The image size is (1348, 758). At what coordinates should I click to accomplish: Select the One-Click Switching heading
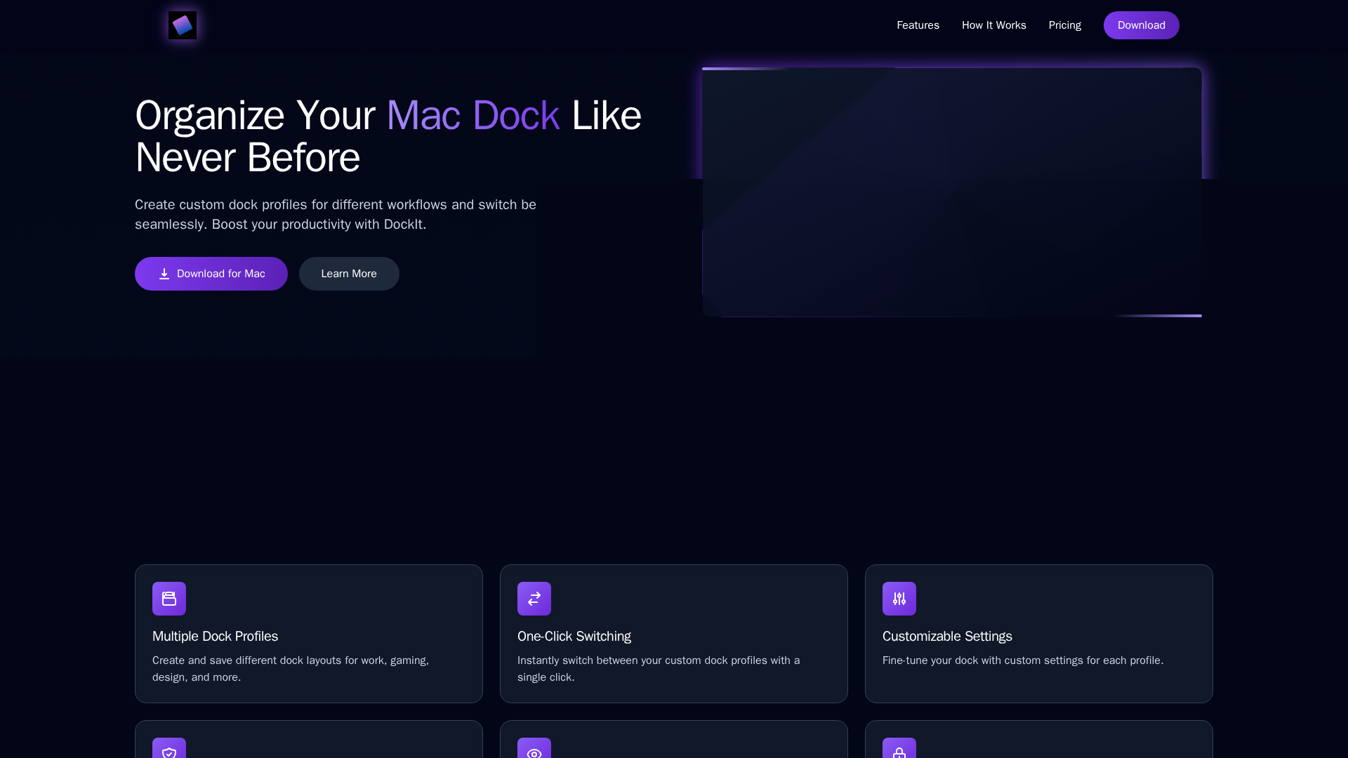coord(574,637)
